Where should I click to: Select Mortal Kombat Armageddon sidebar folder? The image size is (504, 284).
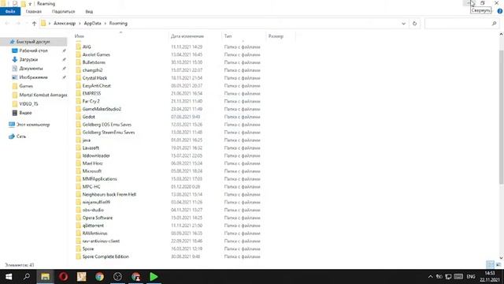point(43,95)
